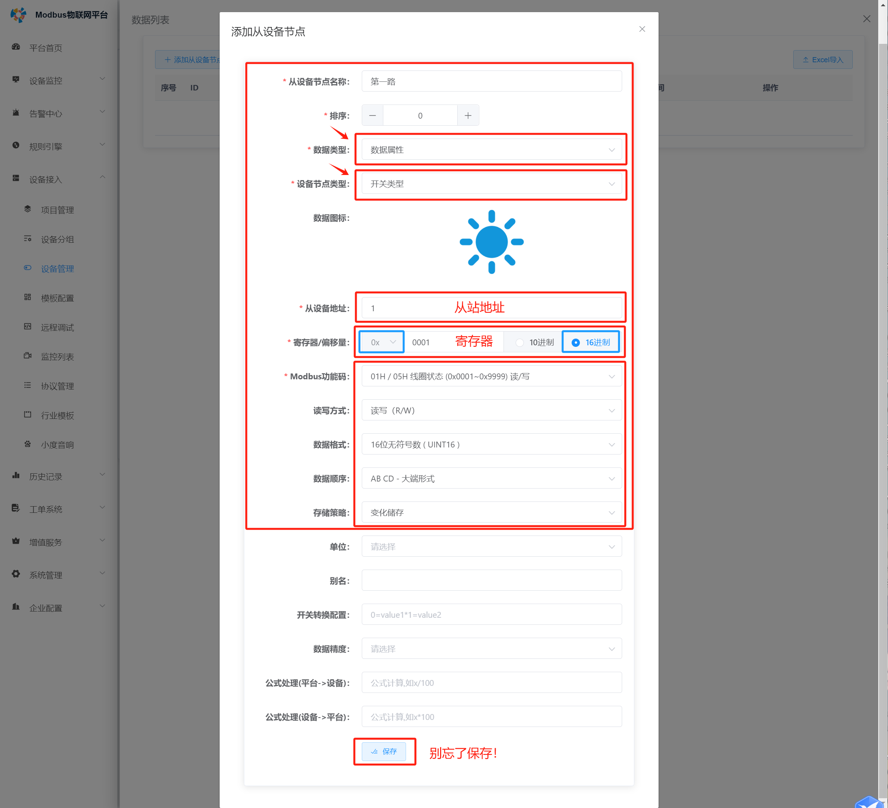The image size is (888, 808).
Task: Click the 别名 input field
Action: click(x=491, y=580)
